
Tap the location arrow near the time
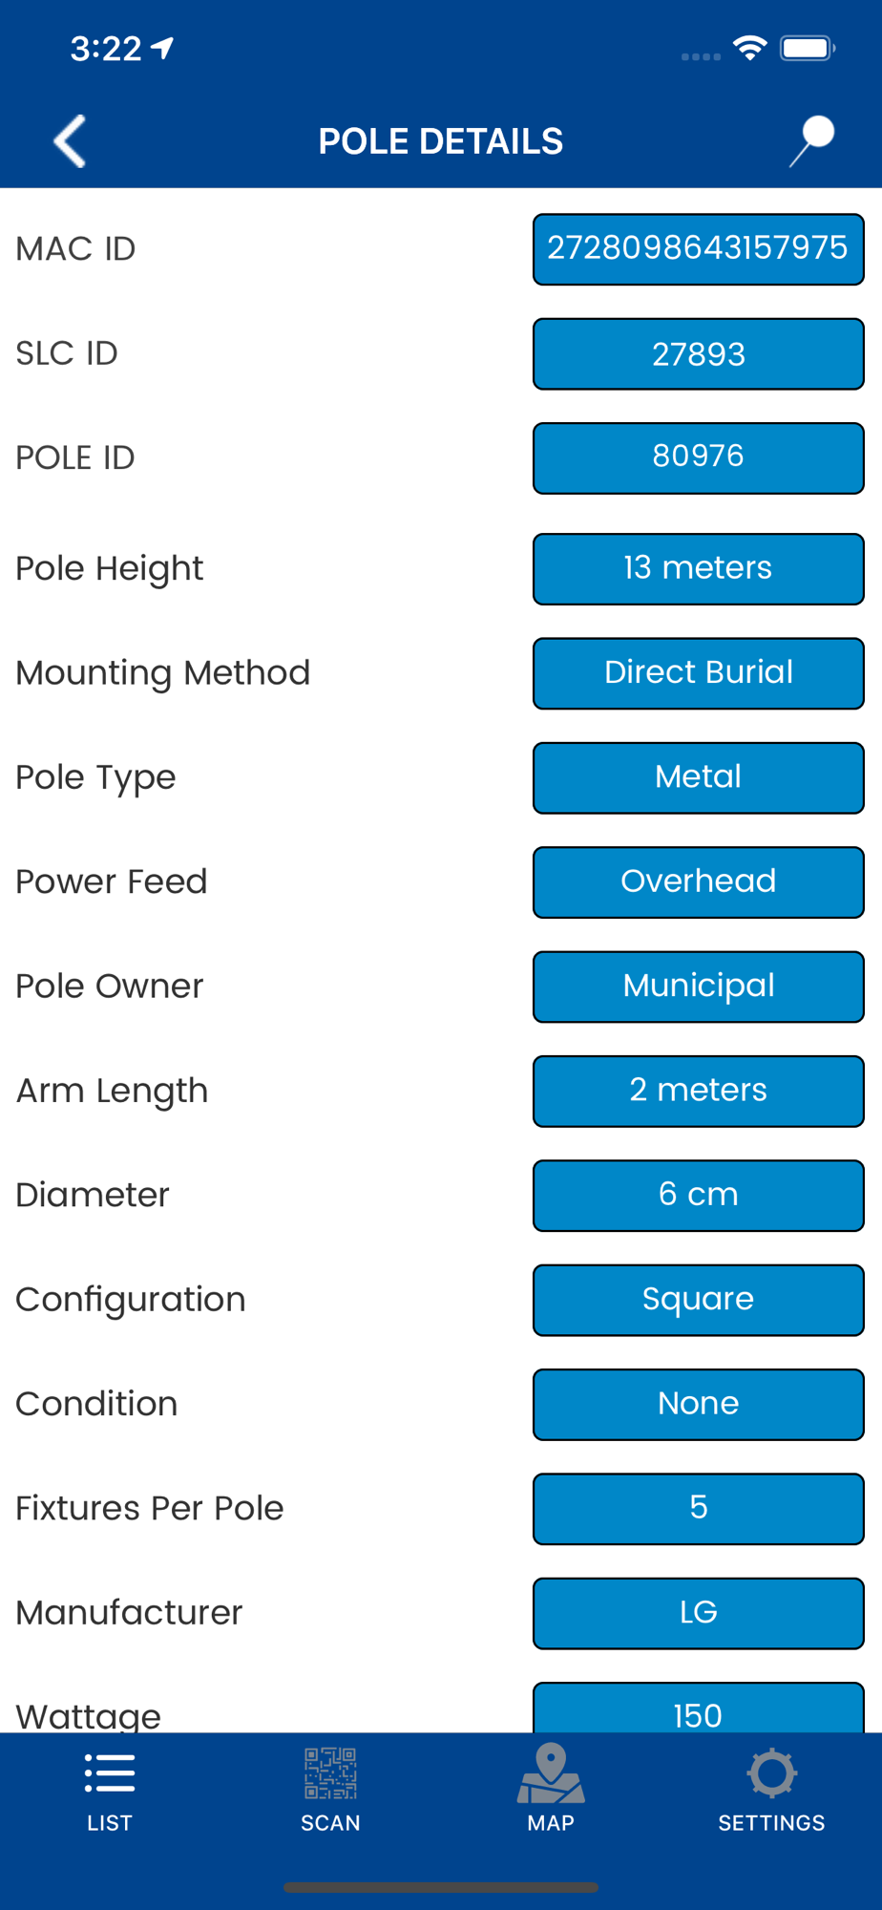pos(163,48)
